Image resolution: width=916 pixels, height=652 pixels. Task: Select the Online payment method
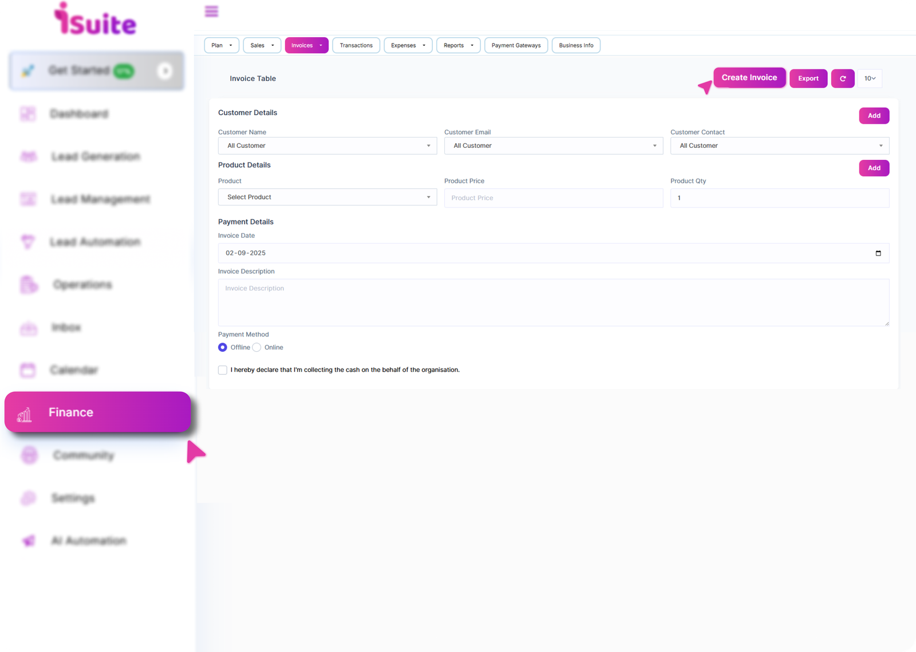point(257,347)
